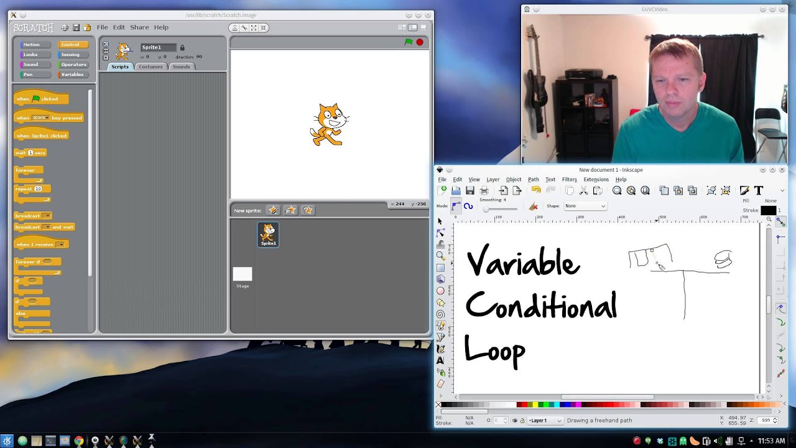Viewport: 796px width, 448px height.
Task: Open the Extensions menu in Inkscape
Action: tap(596, 179)
